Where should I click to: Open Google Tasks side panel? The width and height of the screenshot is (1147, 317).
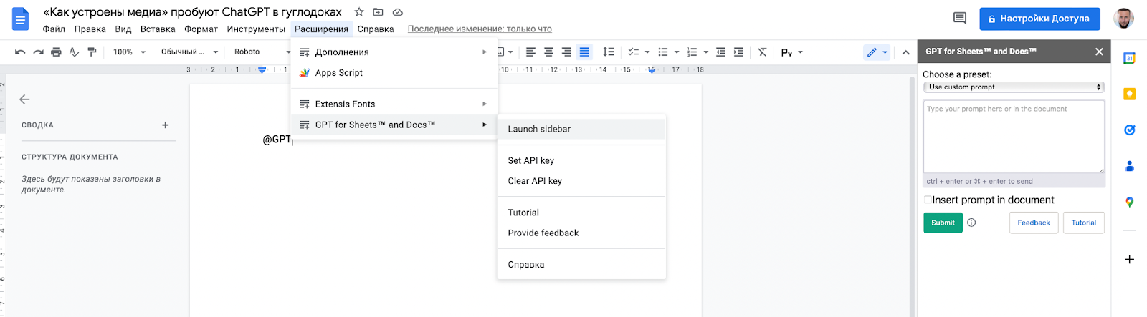[x=1129, y=130]
